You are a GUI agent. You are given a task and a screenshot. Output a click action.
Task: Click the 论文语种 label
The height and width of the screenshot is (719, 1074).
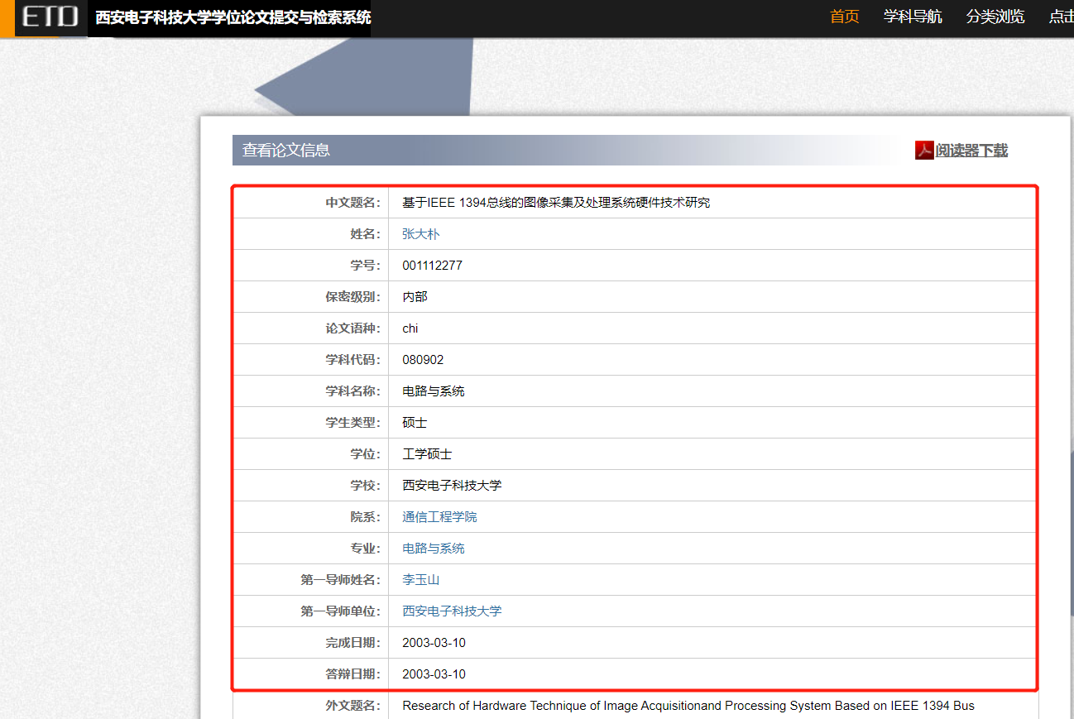coord(353,328)
